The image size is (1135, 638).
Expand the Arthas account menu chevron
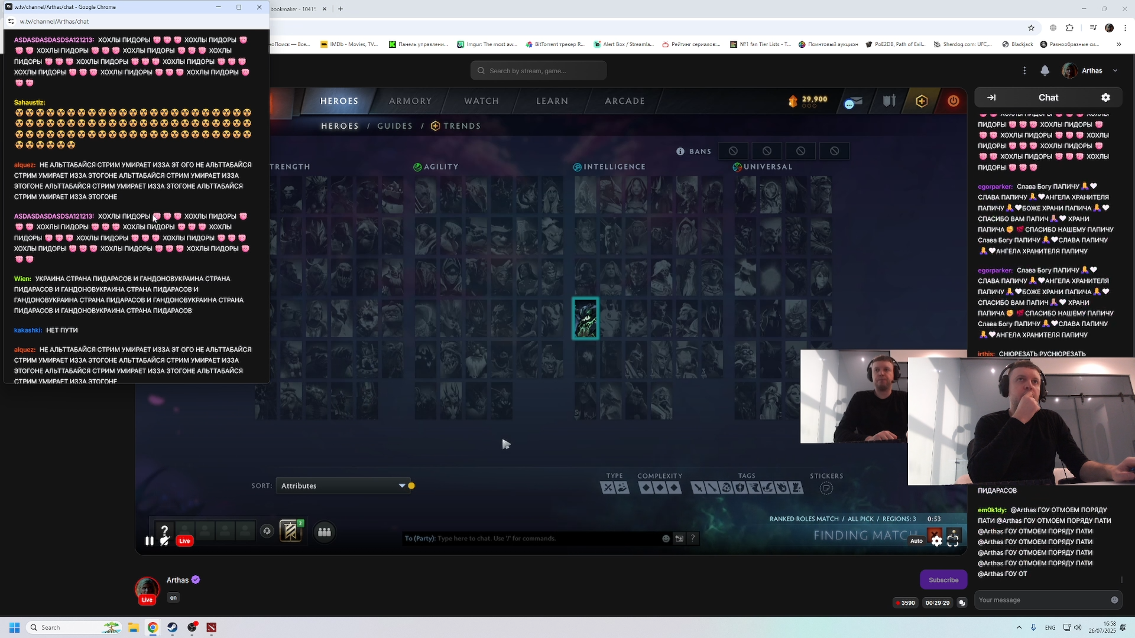point(1115,70)
